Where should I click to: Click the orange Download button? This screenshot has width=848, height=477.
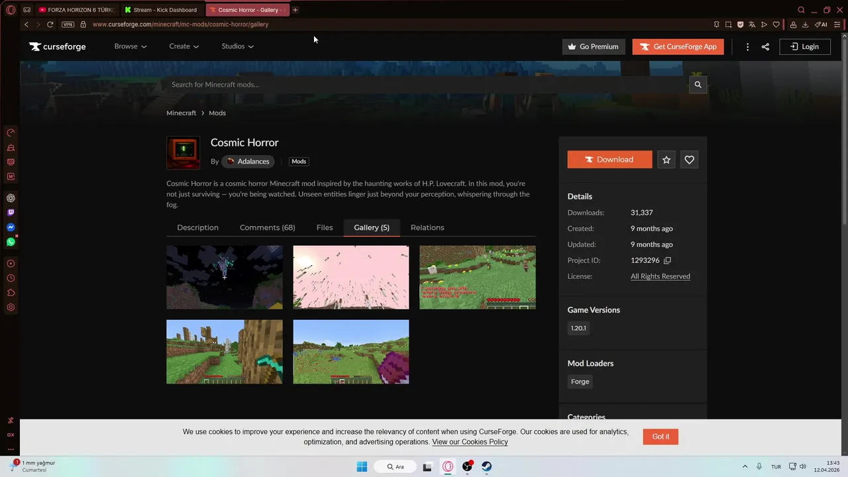click(609, 160)
